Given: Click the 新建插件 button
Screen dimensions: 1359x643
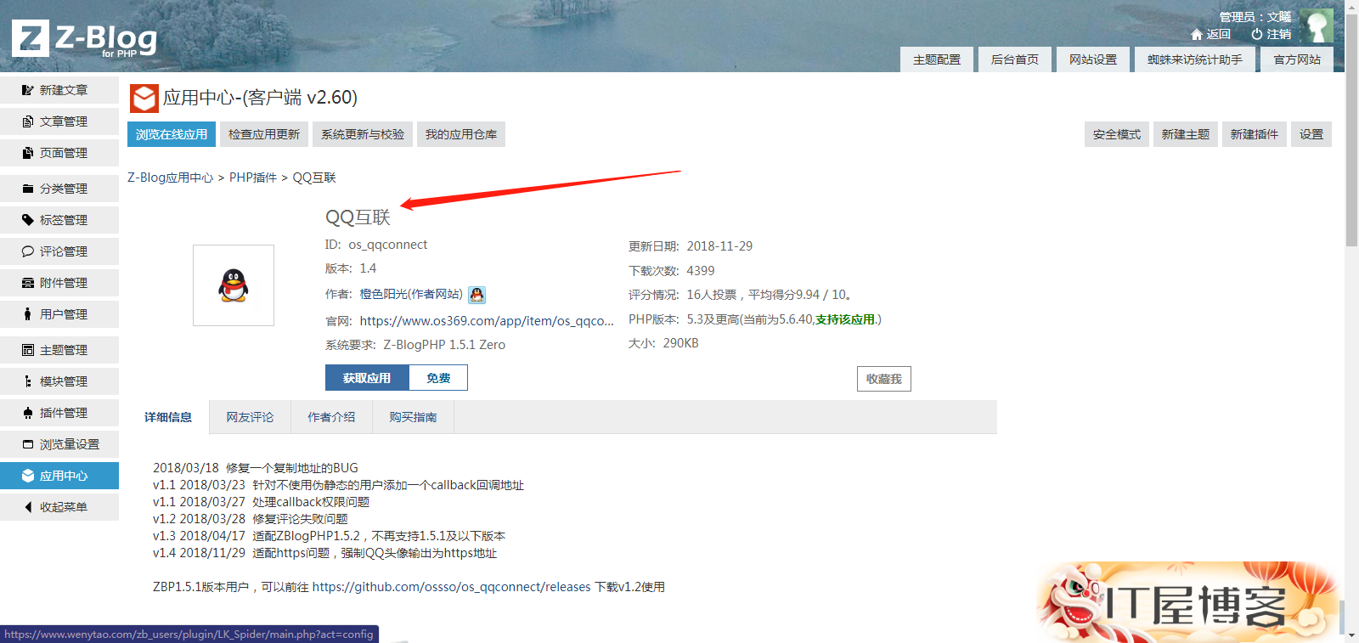Looking at the screenshot, I should click(x=1255, y=134).
